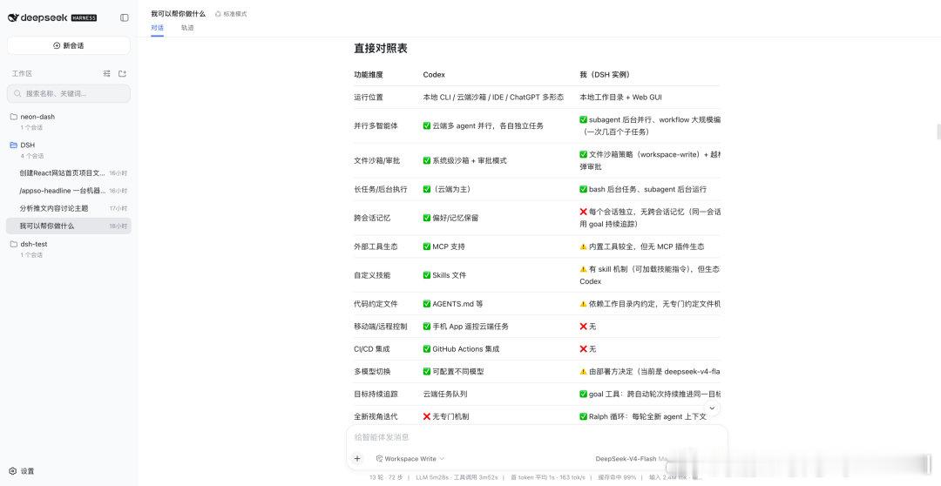Switch to the 对话 tab
Image resolution: width=941 pixels, height=486 pixels.
tap(157, 28)
